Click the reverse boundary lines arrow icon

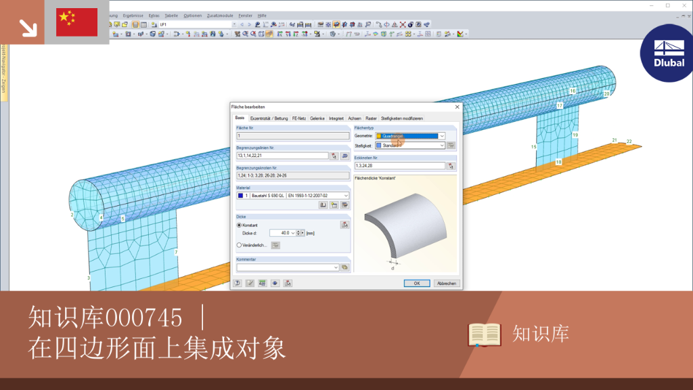coord(344,156)
